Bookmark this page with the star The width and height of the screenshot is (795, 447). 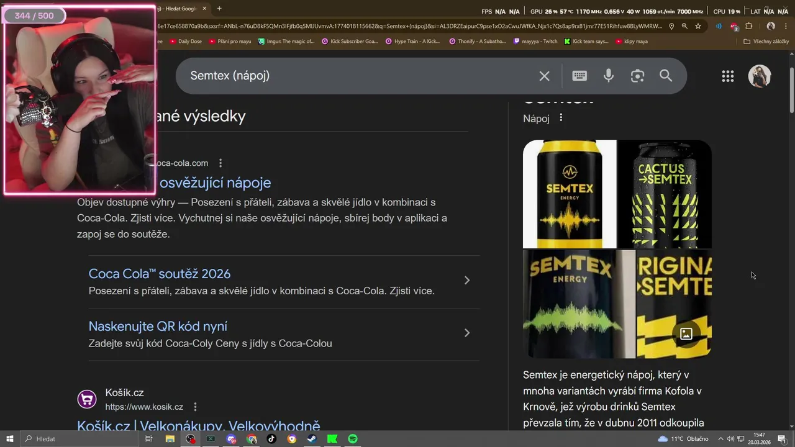coord(698,26)
